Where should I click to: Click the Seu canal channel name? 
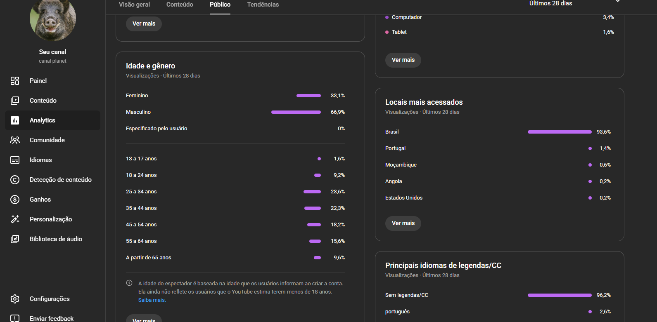click(x=52, y=52)
